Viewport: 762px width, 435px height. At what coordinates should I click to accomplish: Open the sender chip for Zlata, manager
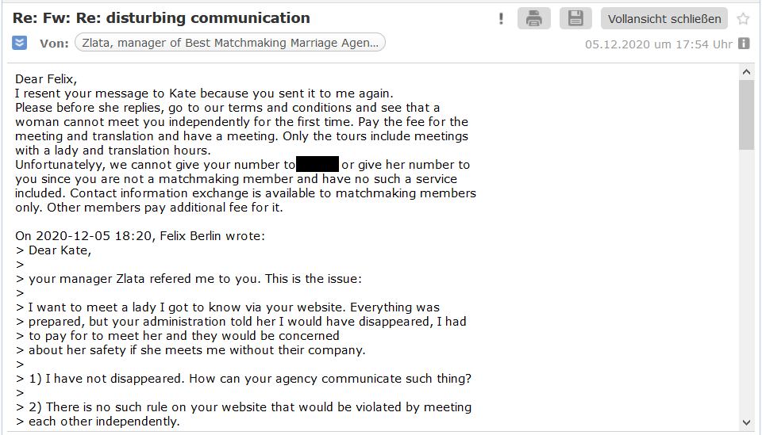coord(229,43)
